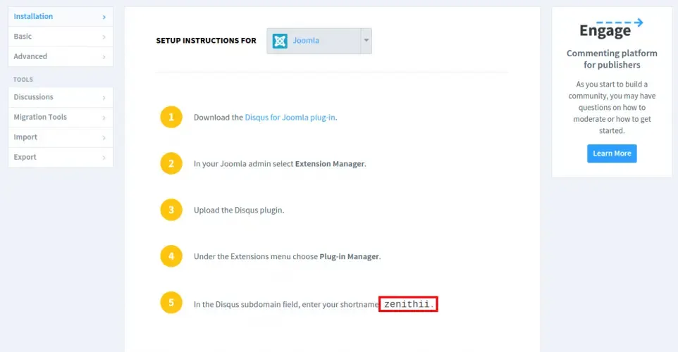Image resolution: width=678 pixels, height=352 pixels.
Task: Click chevron arrow next to Export
Action: 104,158
